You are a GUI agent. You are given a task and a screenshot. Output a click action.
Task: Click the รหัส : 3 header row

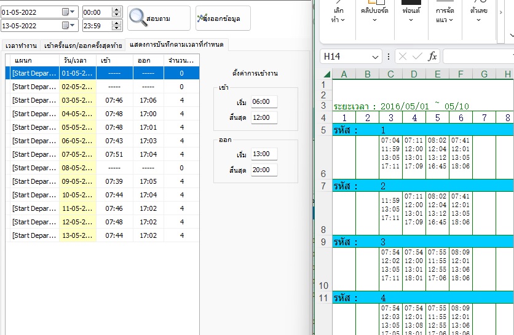pos(423,242)
